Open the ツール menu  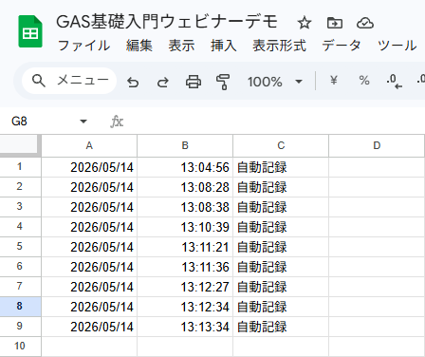[397, 46]
